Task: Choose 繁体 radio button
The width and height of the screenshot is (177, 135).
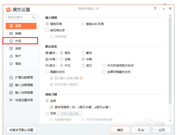Action: pos(83,53)
